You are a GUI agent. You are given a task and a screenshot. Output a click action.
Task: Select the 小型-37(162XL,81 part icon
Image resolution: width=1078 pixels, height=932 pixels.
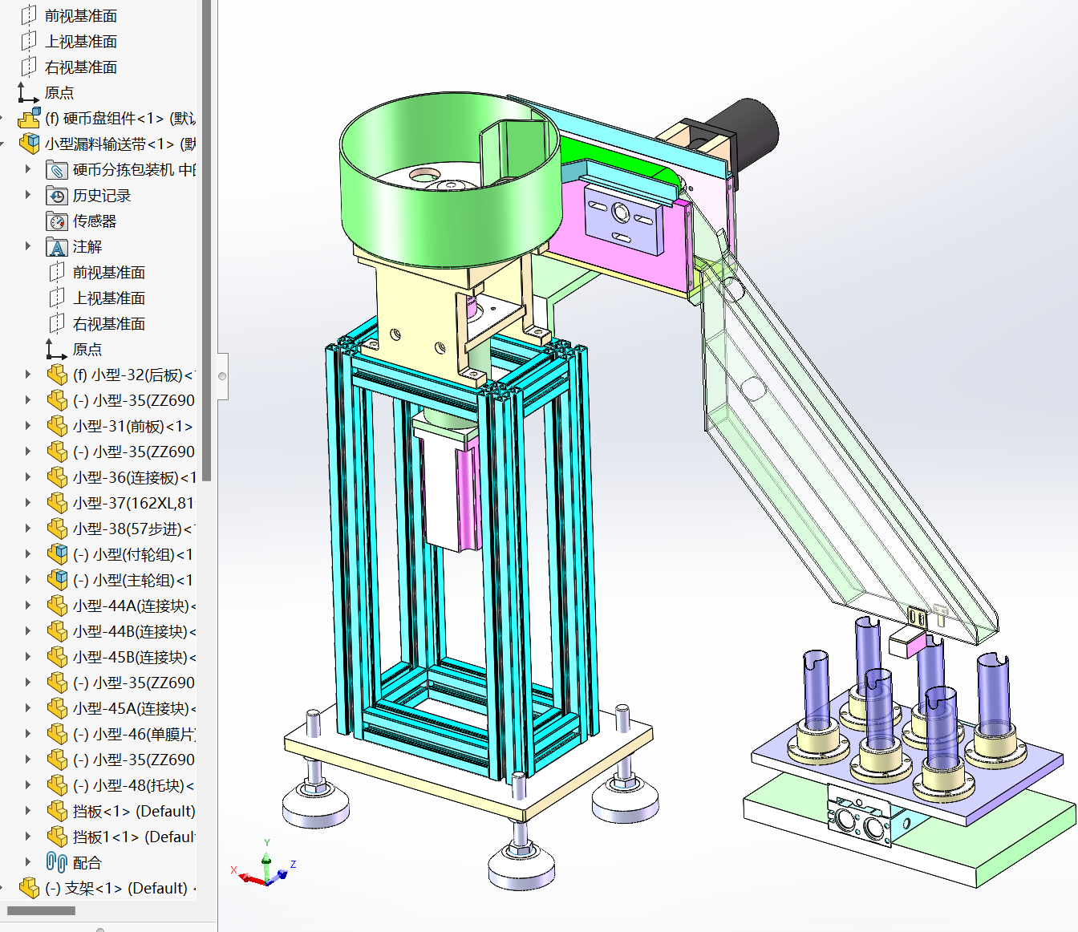coord(57,504)
